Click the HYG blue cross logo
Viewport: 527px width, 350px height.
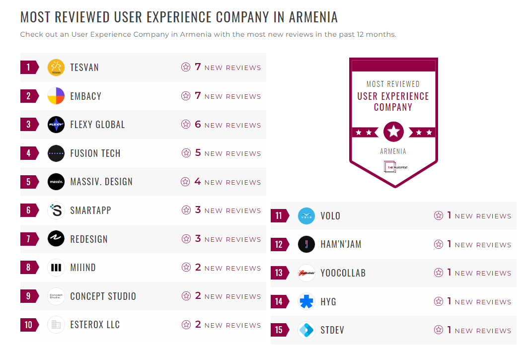[x=306, y=301]
